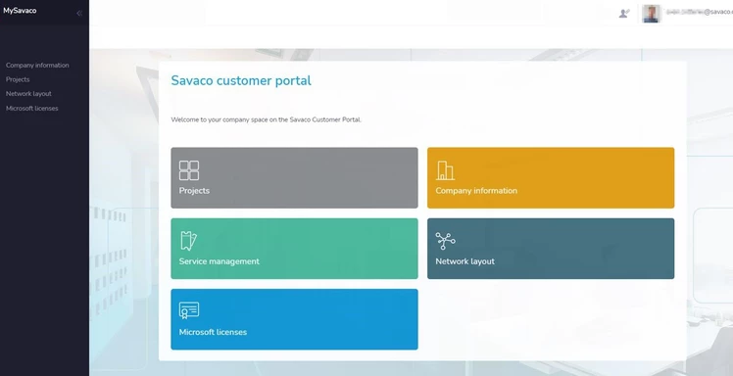The image size is (733, 376).
Task: Open the account email dropdown
Action: coord(700,13)
